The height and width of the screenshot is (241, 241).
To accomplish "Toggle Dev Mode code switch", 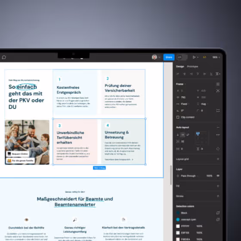I will click(x=182, y=57).
